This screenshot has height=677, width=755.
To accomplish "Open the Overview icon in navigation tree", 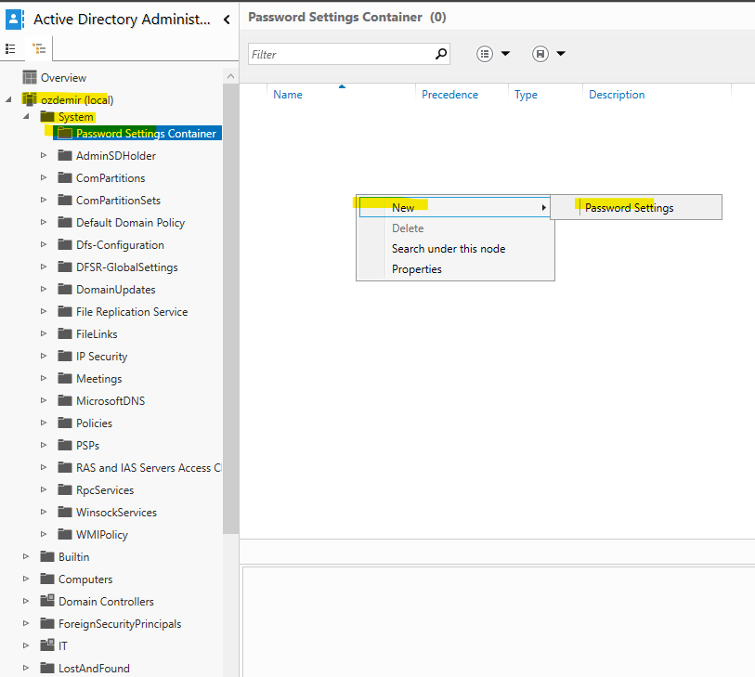I will [x=30, y=78].
